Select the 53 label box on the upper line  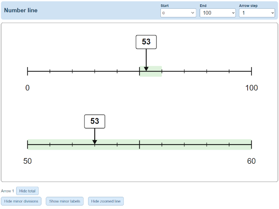point(146,42)
